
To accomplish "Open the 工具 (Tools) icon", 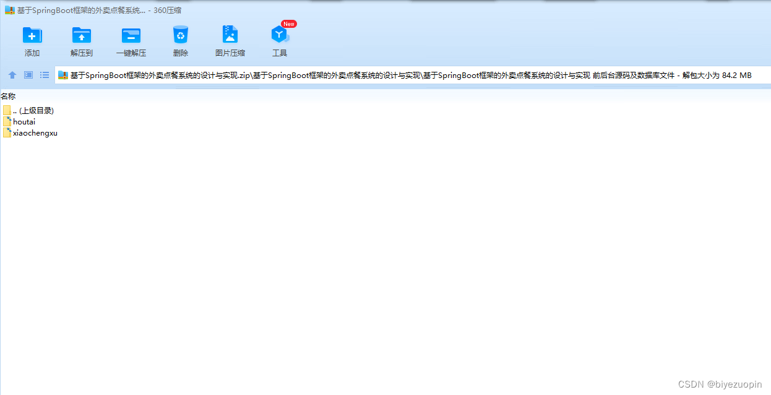I will tap(280, 35).
